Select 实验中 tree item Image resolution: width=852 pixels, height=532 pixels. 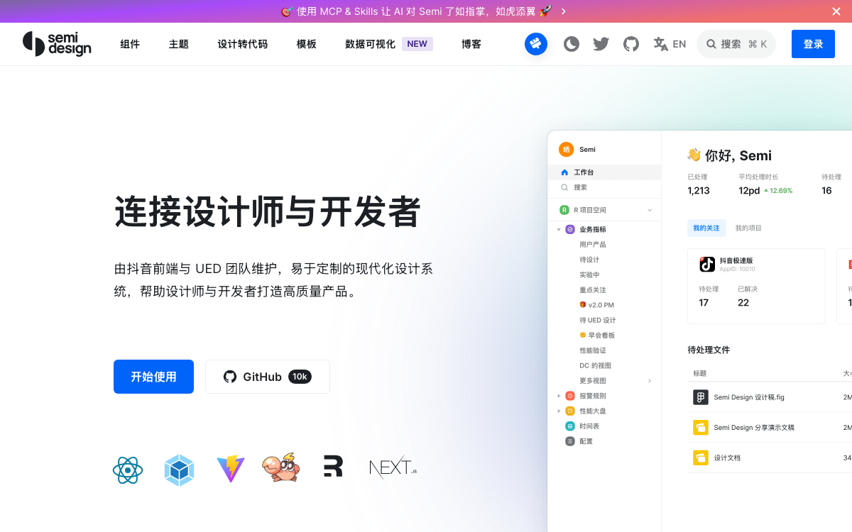pos(589,275)
